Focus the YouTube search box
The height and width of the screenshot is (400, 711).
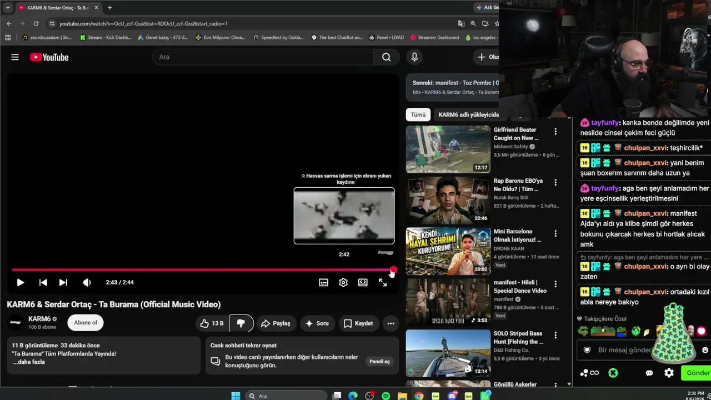tap(263, 57)
